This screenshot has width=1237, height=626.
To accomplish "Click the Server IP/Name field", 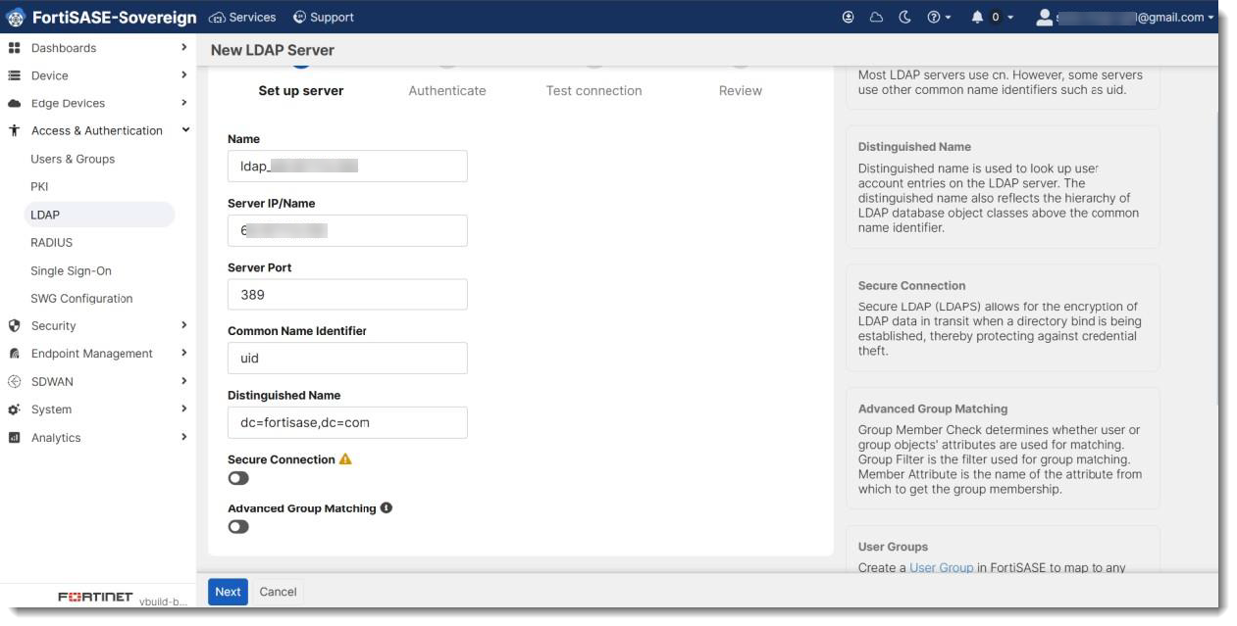I will pos(347,230).
